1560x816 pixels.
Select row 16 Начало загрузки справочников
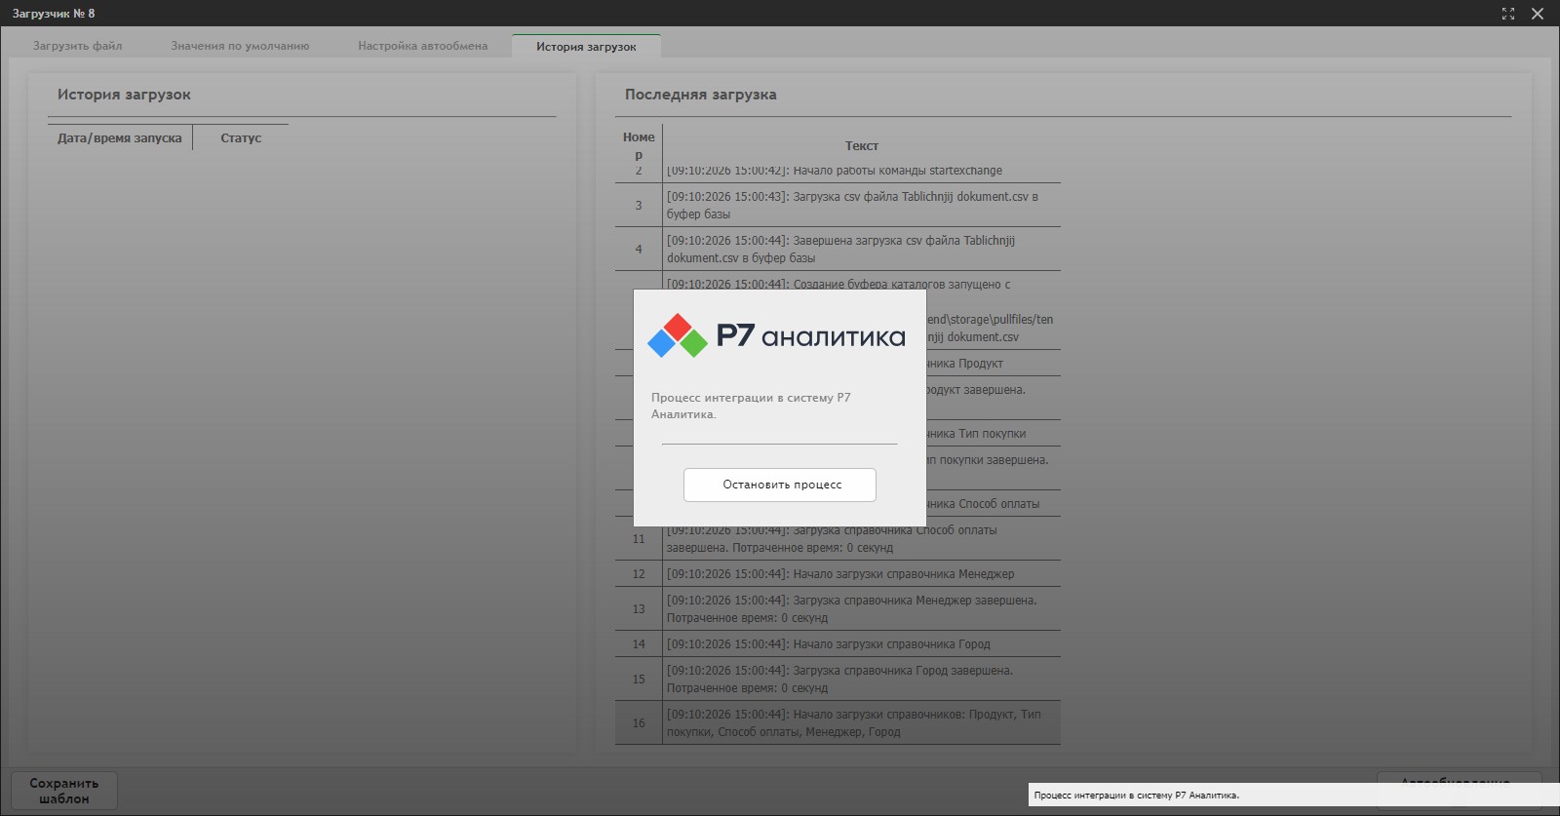838,722
